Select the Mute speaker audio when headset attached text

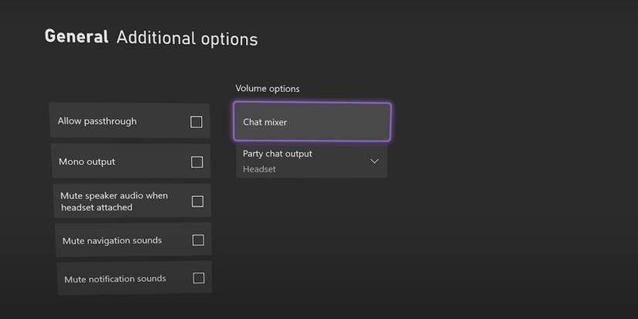pos(114,202)
